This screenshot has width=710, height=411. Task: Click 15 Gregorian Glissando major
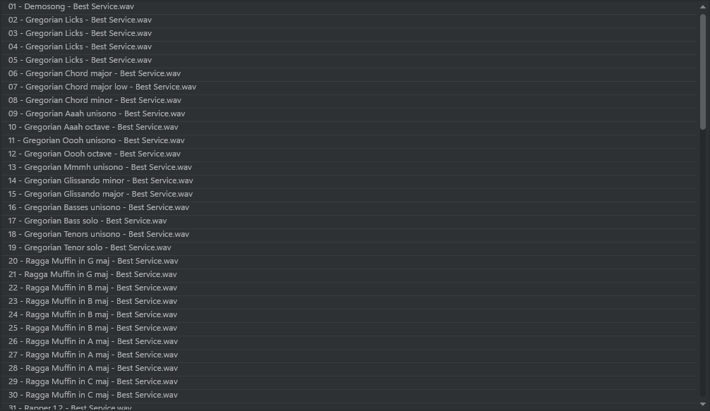tap(101, 194)
